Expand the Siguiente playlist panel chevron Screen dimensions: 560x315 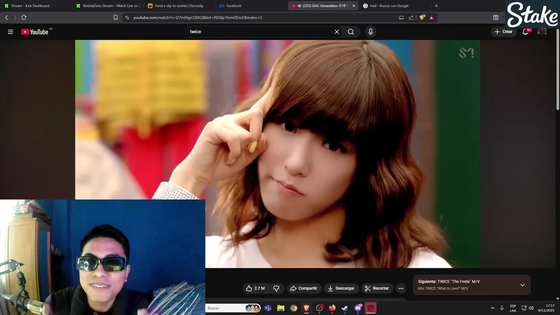pyautogui.click(x=522, y=285)
